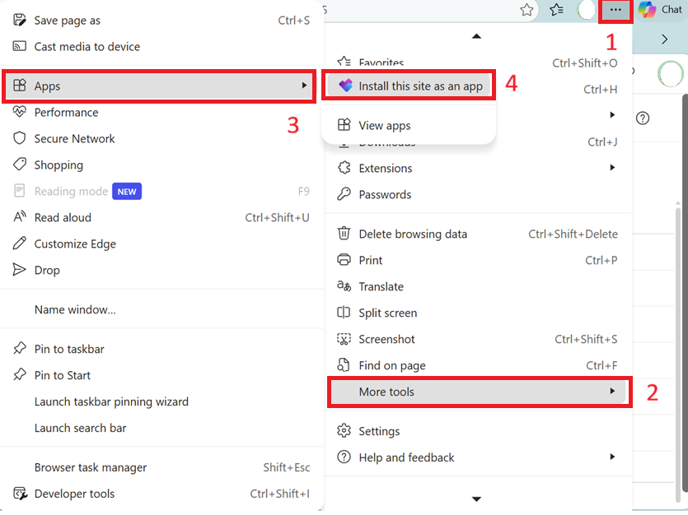The image size is (688, 515).
Task: Click the NEW badge beside Reading mode
Action: pyautogui.click(x=127, y=192)
